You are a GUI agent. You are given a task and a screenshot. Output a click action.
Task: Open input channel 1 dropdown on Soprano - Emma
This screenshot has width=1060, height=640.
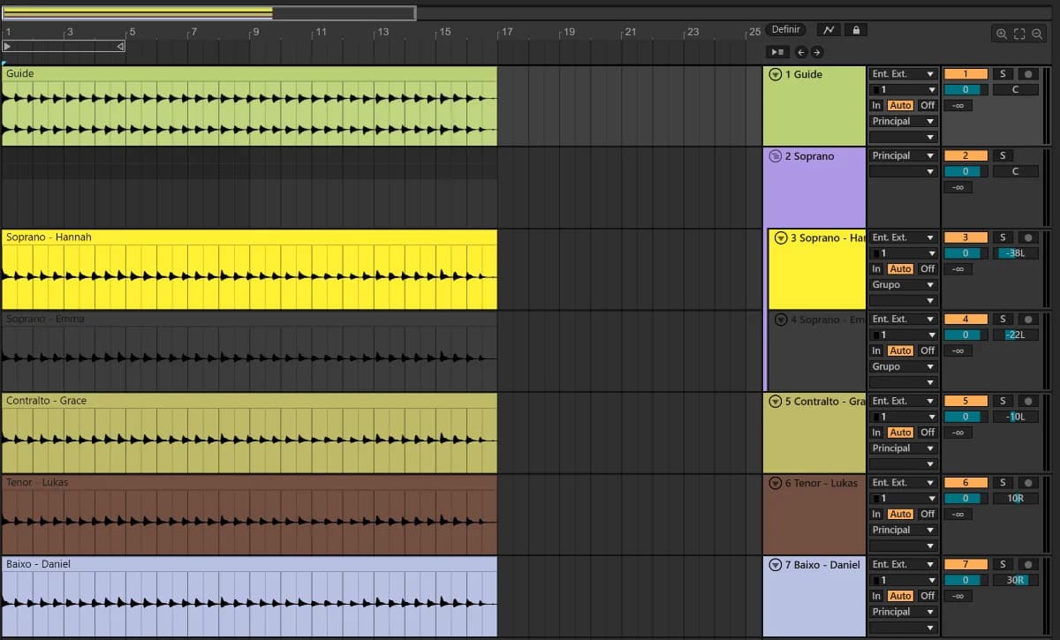(x=903, y=335)
